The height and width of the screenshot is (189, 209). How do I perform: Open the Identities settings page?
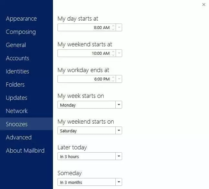tap(17, 71)
